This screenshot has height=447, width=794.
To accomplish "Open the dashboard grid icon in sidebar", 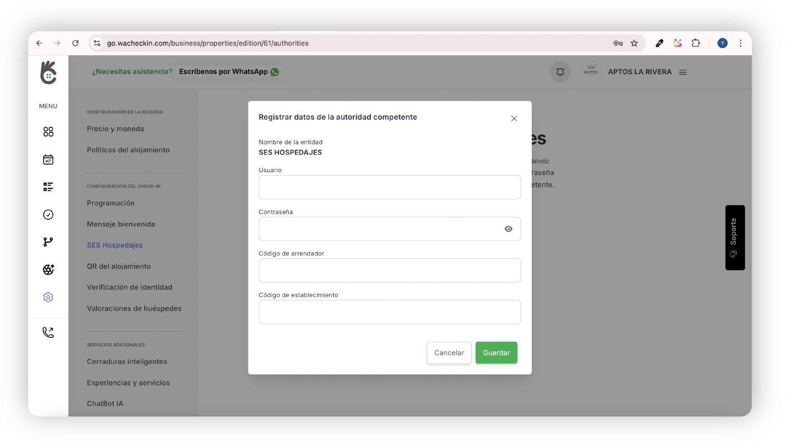I will pos(48,132).
